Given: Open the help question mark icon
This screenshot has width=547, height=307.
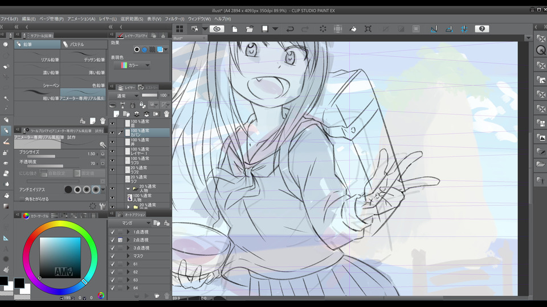Looking at the screenshot, I should tap(482, 29).
